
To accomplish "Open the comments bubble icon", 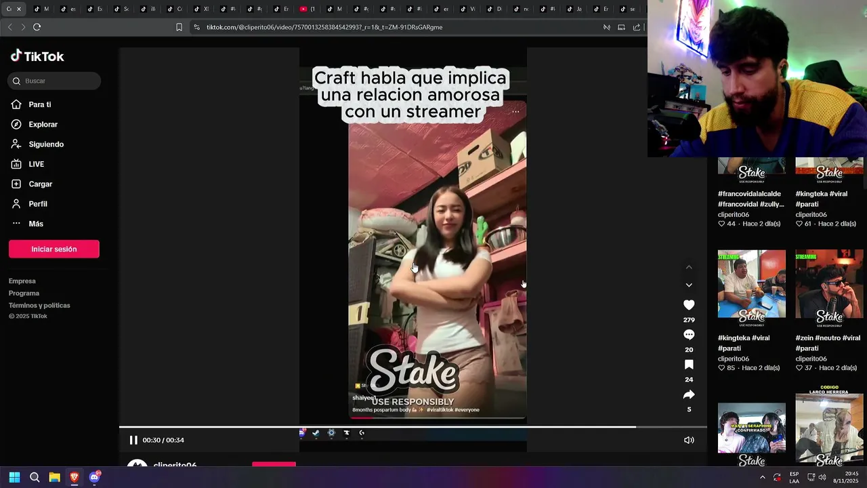I will click(689, 335).
